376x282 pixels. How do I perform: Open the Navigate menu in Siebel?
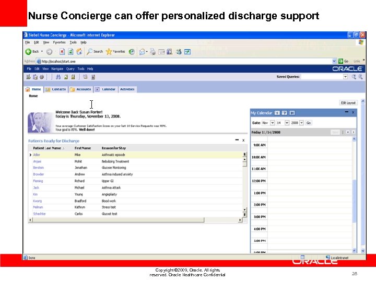[x=57, y=69]
